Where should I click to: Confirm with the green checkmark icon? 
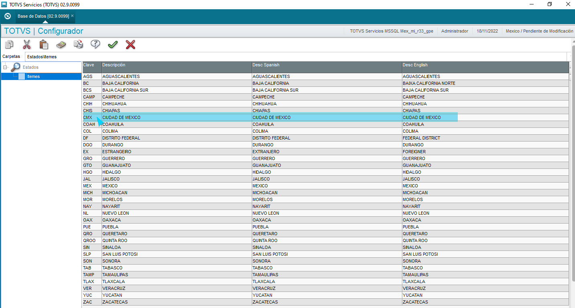(x=113, y=45)
